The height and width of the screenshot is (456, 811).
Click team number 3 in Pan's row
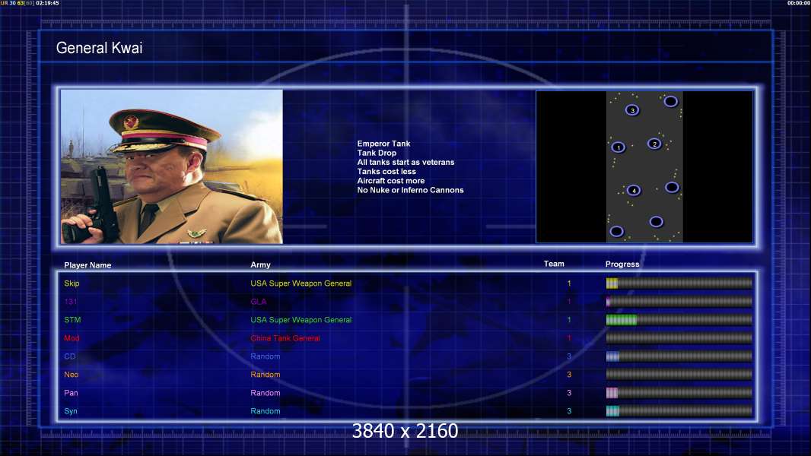(x=569, y=393)
